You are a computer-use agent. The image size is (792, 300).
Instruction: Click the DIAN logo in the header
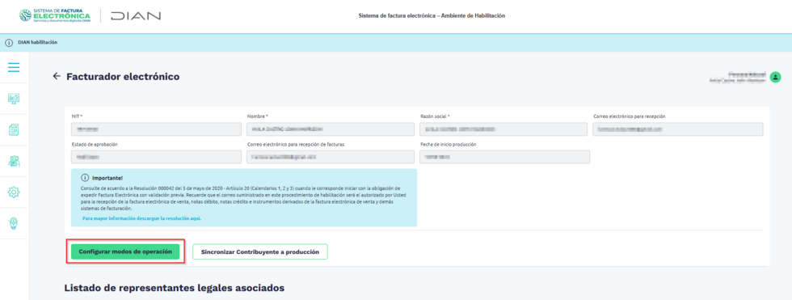(136, 15)
